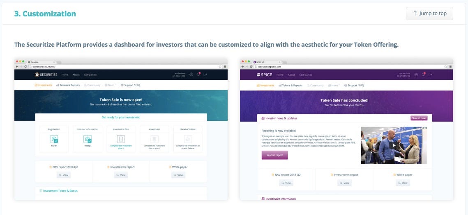Click the Securitize logo in dark header

click(46, 75)
